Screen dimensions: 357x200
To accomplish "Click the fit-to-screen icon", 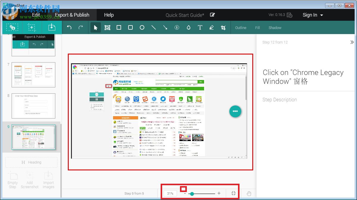I will click(x=234, y=193).
